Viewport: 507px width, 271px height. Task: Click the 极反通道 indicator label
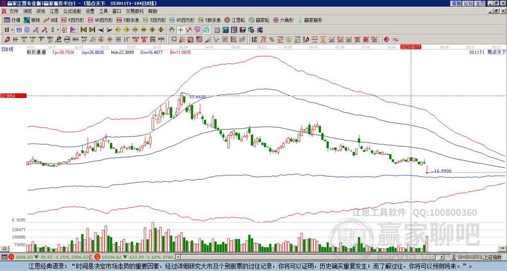coord(36,52)
